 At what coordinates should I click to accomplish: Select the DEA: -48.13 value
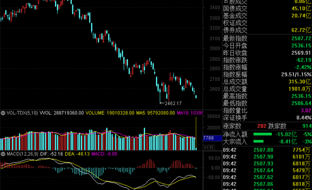[x=77, y=154]
